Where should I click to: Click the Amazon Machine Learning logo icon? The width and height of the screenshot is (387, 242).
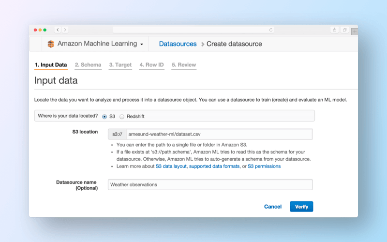pos(51,44)
